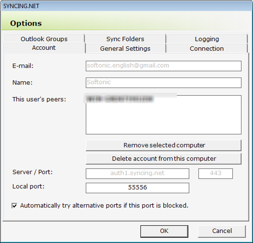
Task: Focus the Local port field 55556
Action: click(x=137, y=188)
